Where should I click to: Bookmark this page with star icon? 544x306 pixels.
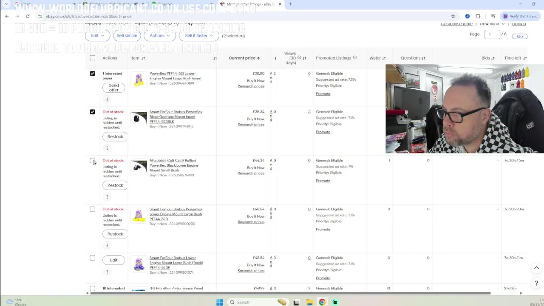453,16
